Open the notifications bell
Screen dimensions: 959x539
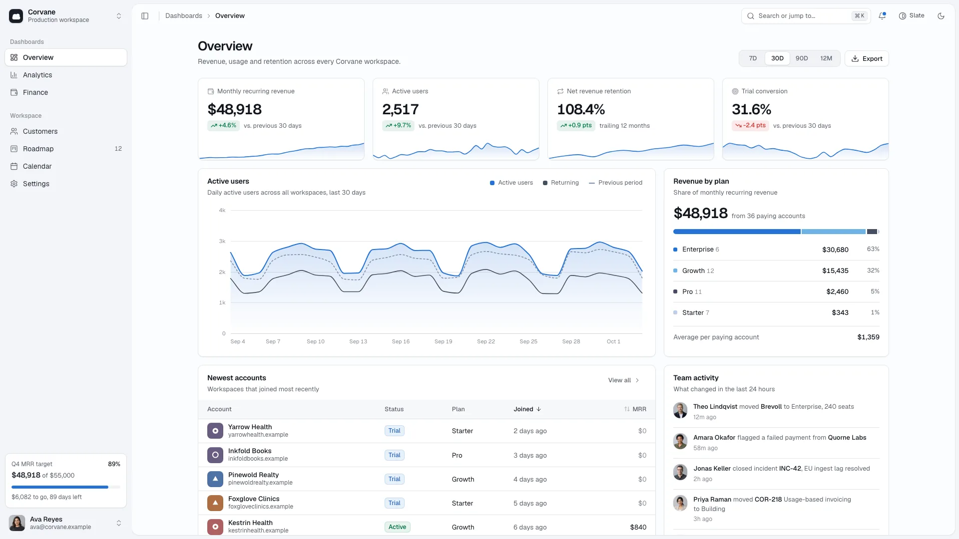click(x=882, y=16)
